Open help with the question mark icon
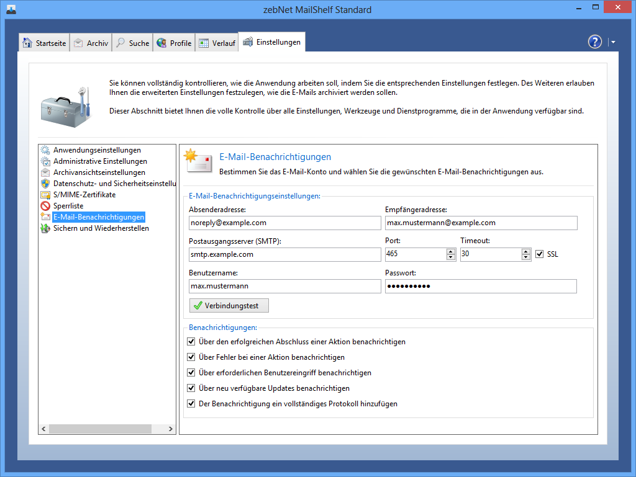Screen dimensions: 636x477 point(594,42)
